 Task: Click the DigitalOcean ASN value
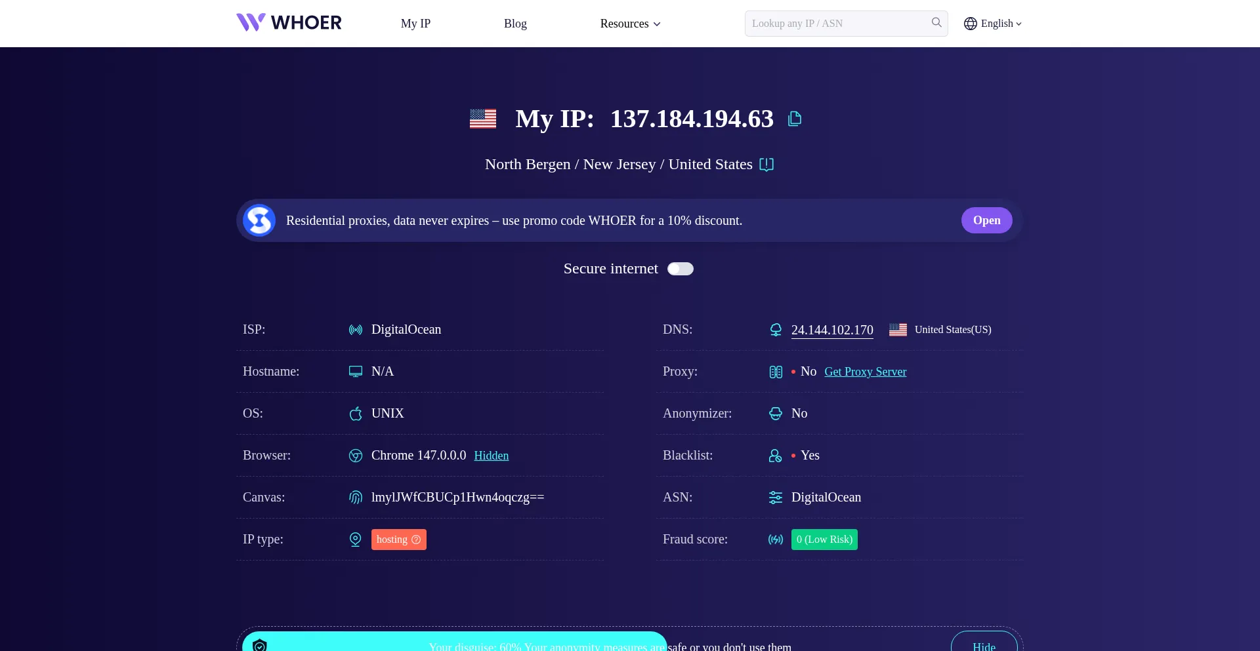coord(826,498)
